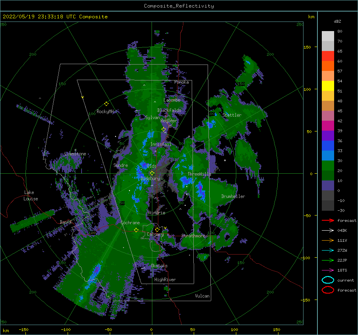This screenshot has width=358, height=335.
Task: Click the dBZ heading of the color scale
Action: (x=337, y=22)
